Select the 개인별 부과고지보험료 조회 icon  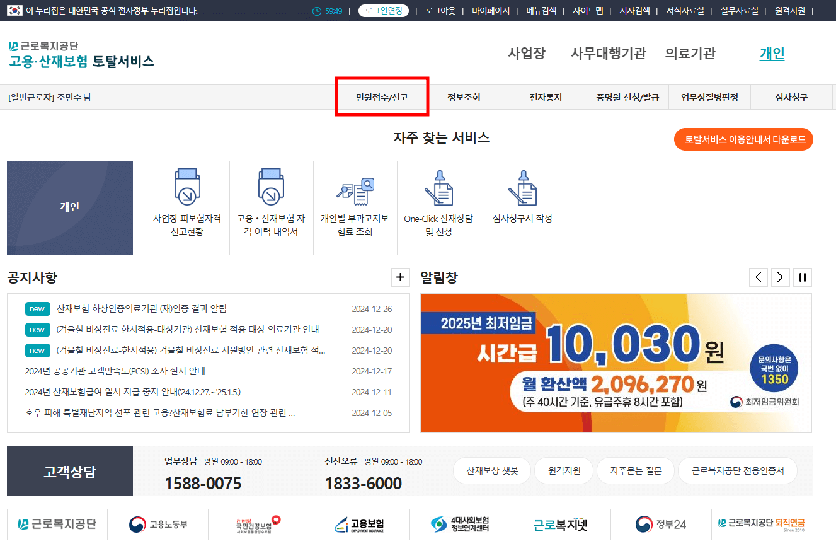tap(355, 208)
